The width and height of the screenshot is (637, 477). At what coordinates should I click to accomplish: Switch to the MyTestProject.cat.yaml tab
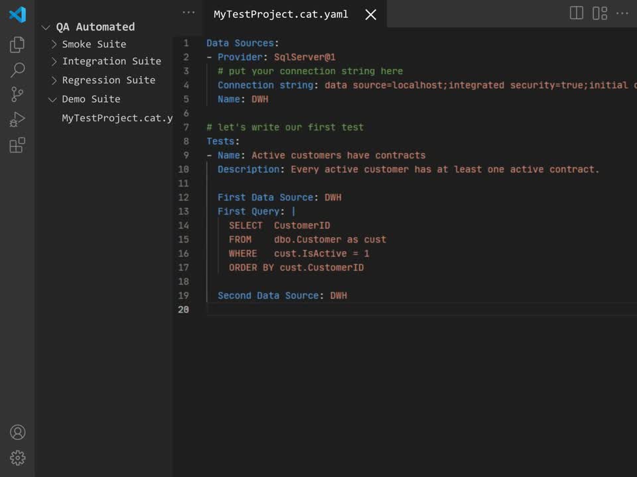tap(280, 14)
